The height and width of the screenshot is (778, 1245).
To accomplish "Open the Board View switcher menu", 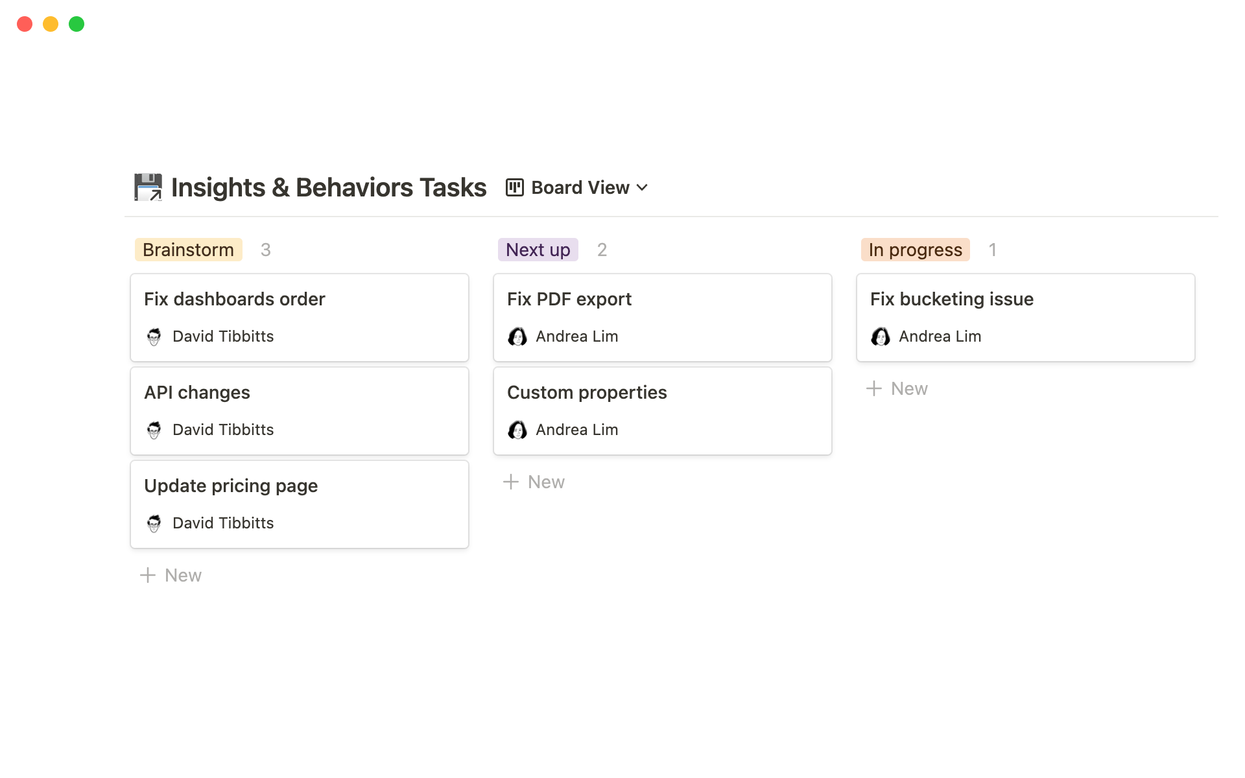I will point(580,187).
